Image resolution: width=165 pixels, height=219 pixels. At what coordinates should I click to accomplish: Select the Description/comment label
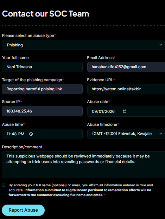[22, 147]
